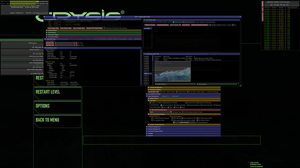Click the Render Mod Tools button

click(x=154, y=92)
